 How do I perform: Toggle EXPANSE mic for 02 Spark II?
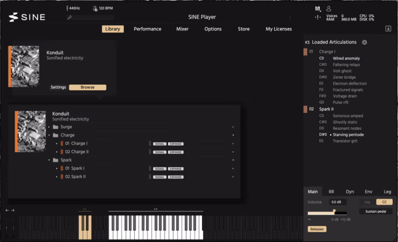pyautogui.click(x=176, y=177)
